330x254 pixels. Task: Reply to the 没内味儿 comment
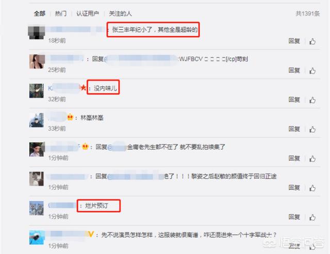(294, 99)
